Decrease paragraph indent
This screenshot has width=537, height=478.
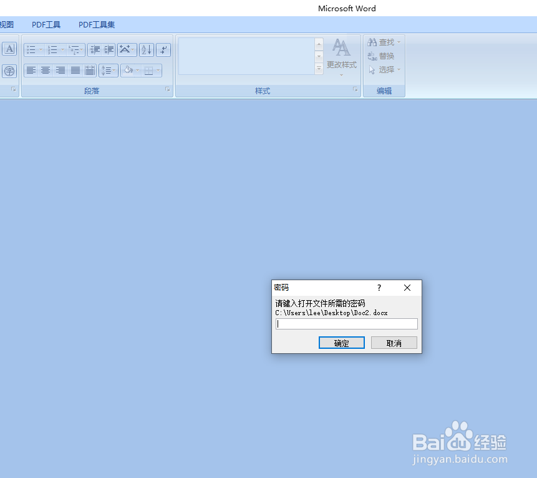tap(95, 50)
